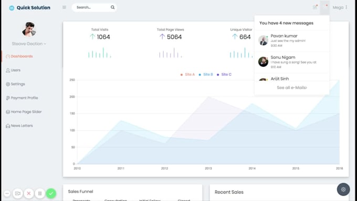
Task: Click the Settings gear icon in the sidebar
Action: 8,84
